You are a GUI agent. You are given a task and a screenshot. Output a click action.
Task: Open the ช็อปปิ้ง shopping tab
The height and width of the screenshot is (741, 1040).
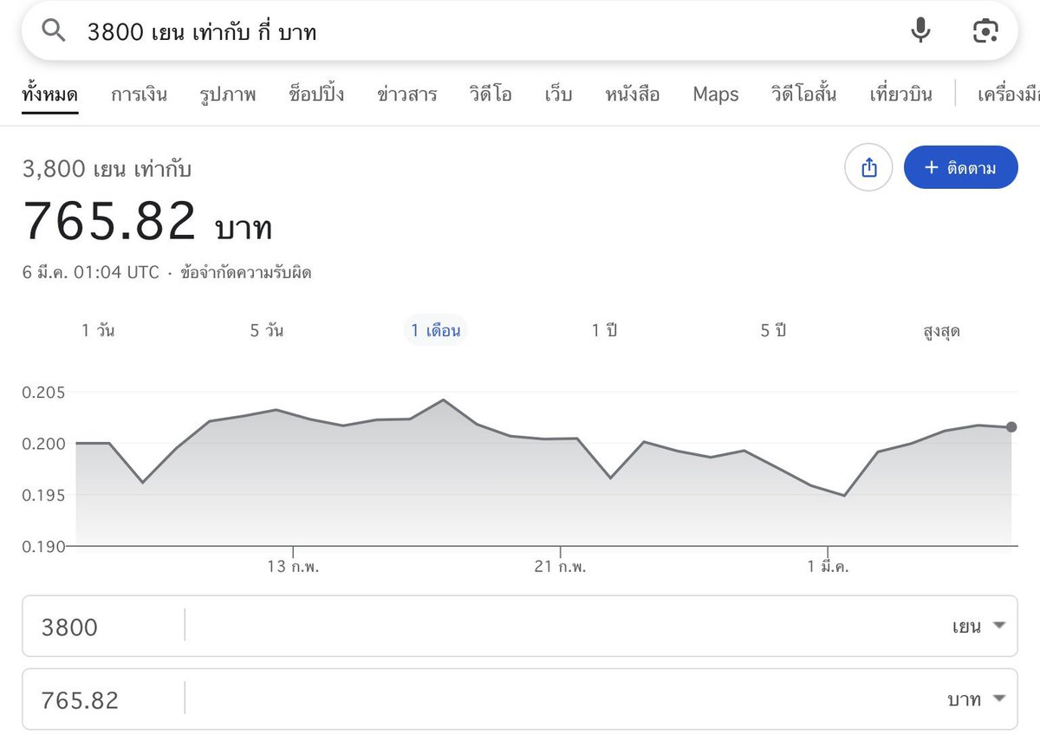point(316,94)
